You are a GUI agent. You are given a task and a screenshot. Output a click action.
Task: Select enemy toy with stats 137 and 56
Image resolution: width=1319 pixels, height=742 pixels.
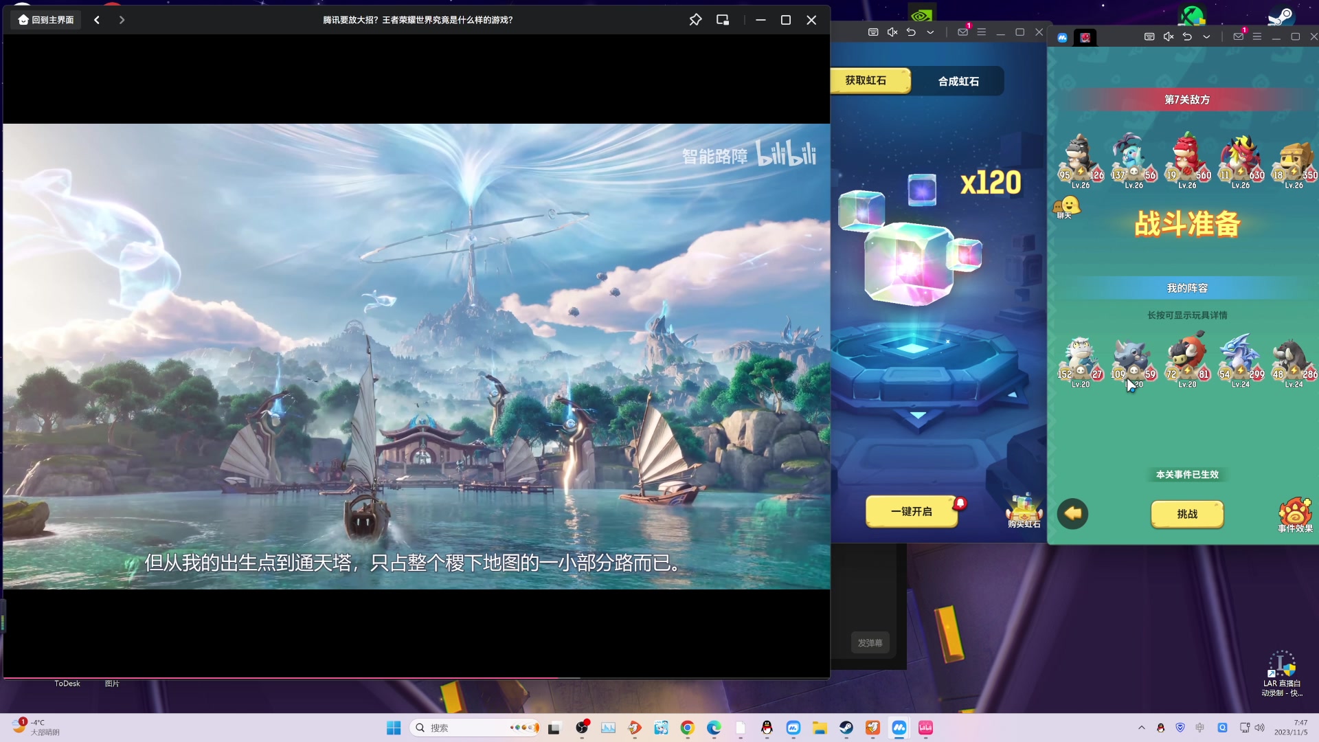[x=1134, y=161]
